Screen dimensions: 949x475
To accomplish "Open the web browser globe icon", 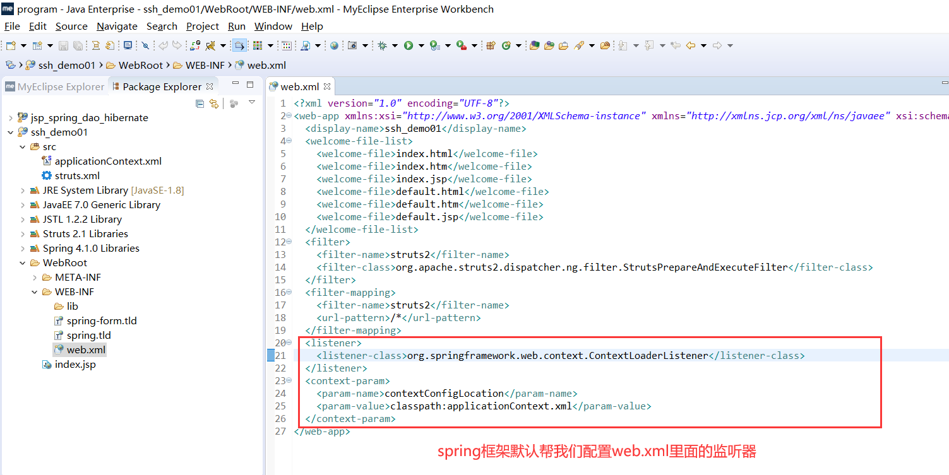I will pyautogui.click(x=334, y=45).
